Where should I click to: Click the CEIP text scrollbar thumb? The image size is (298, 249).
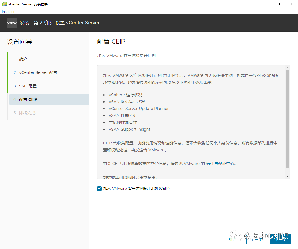(x=287, y=119)
